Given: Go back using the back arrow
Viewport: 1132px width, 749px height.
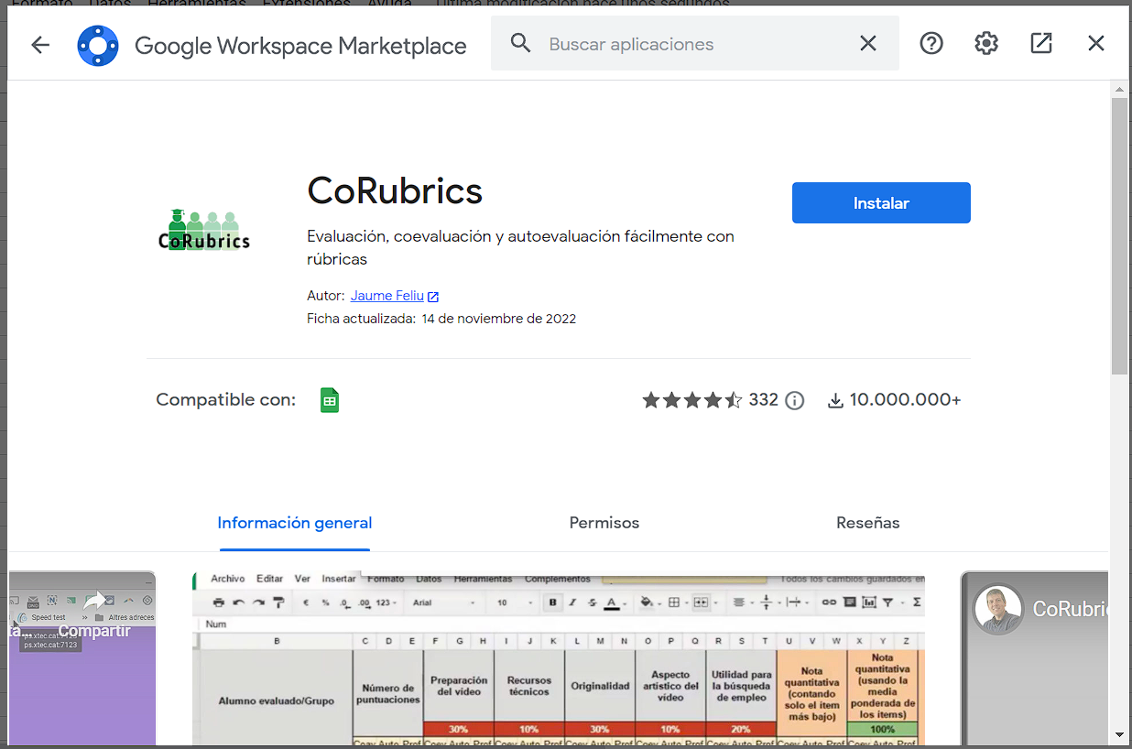Looking at the screenshot, I should pos(40,44).
